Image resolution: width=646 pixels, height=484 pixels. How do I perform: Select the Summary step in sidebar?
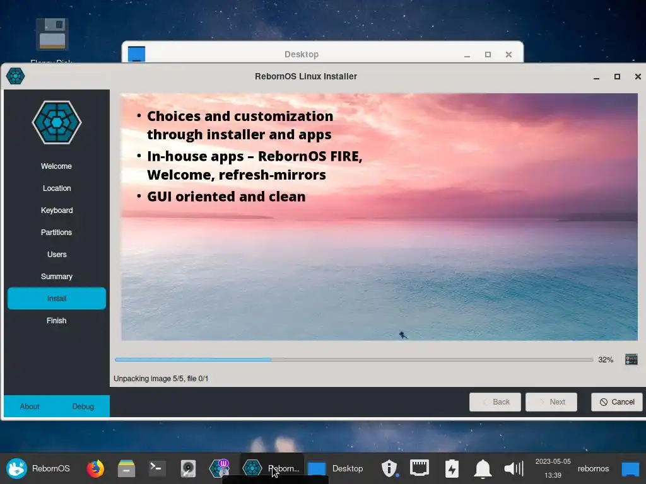[x=56, y=276]
